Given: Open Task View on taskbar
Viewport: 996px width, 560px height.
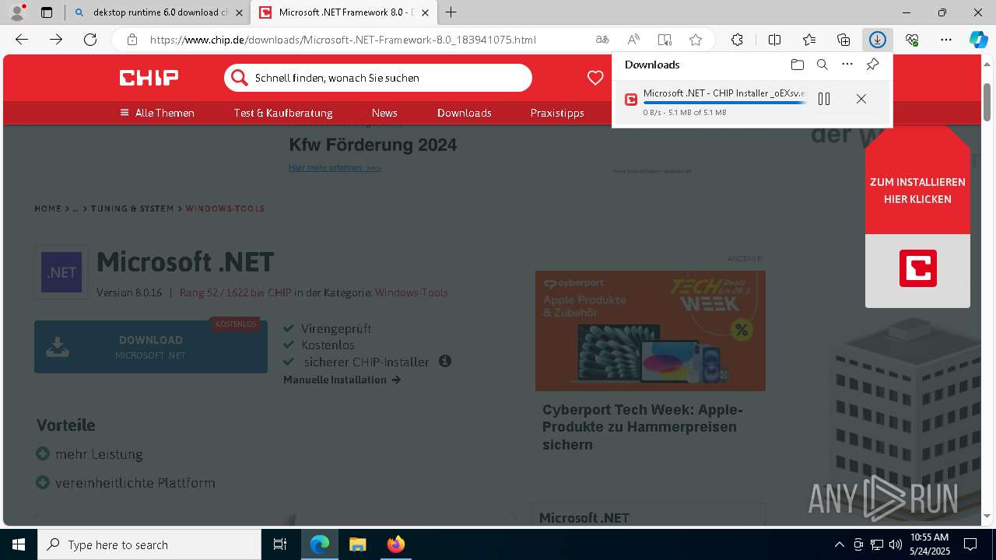Looking at the screenshot, I should coord(280,544).
